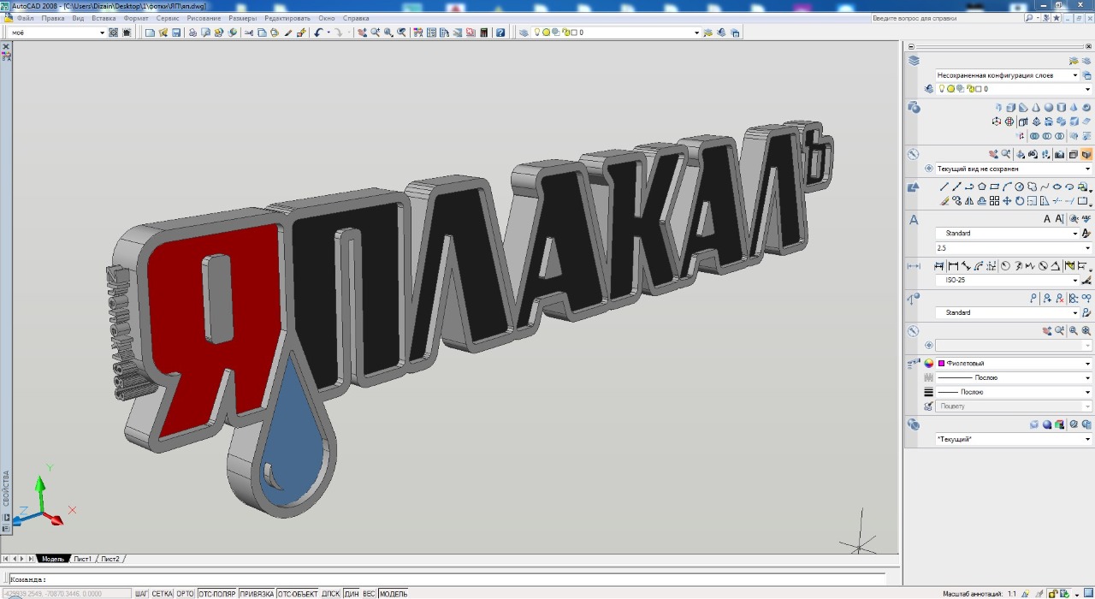Toggle ШАГ snap mode
The image size is (1095, 599).
click(141, 593)
